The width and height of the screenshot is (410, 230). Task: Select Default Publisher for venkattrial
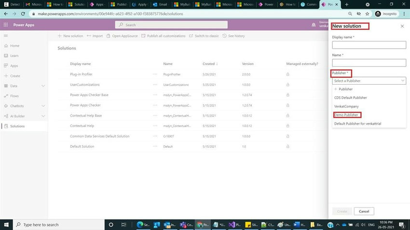pos(357,124)
